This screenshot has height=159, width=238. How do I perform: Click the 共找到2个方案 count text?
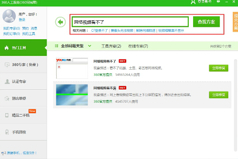[220, 46]
